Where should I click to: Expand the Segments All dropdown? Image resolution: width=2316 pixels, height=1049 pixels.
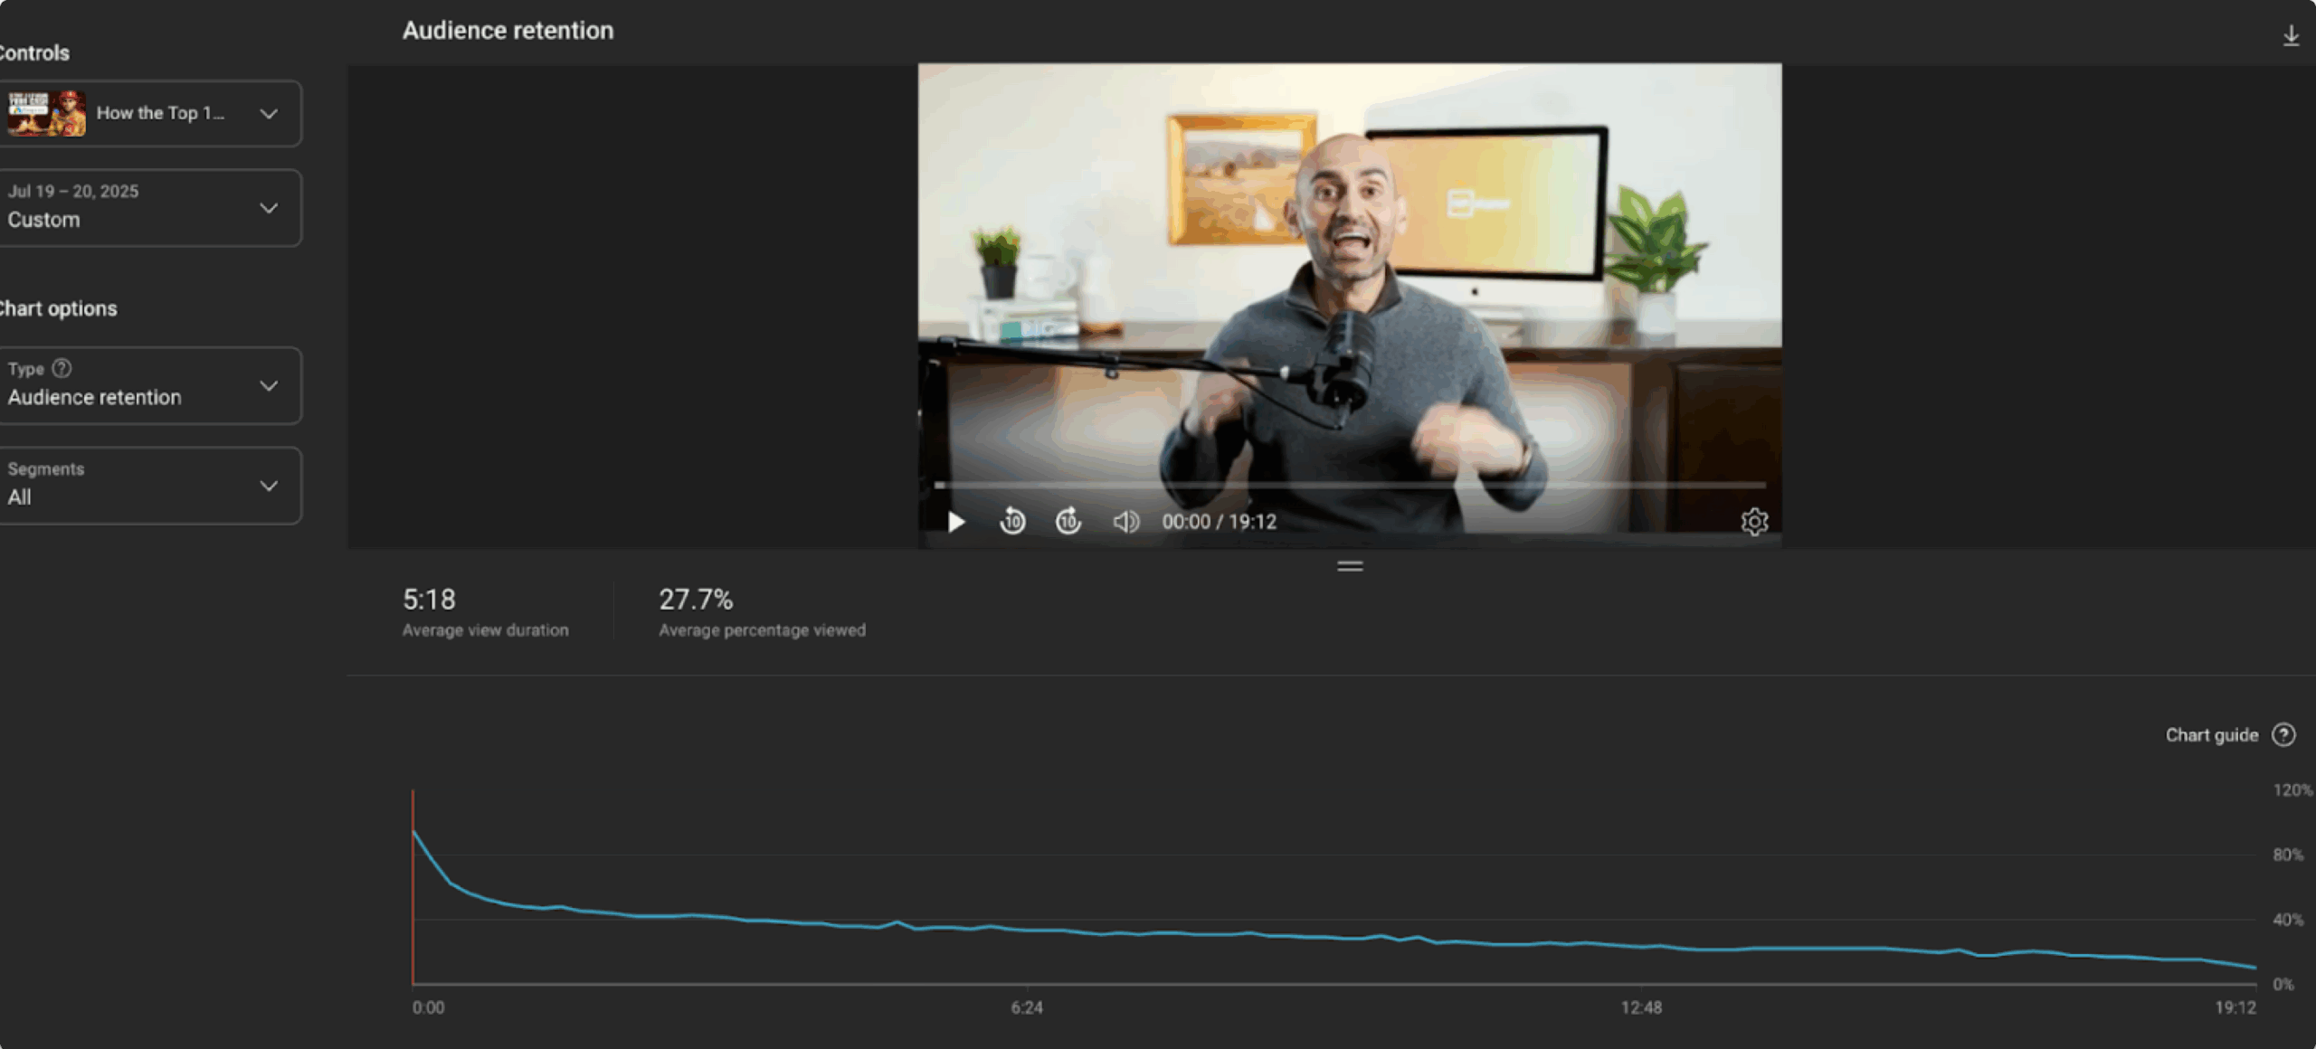click(x=269, y=486)
